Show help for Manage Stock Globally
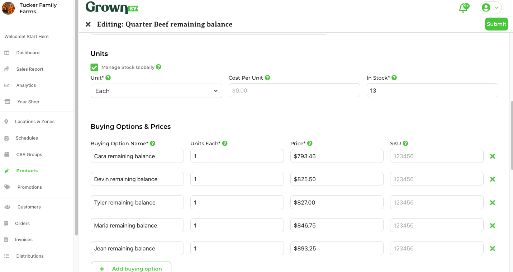513x272 pixels. 158,67
